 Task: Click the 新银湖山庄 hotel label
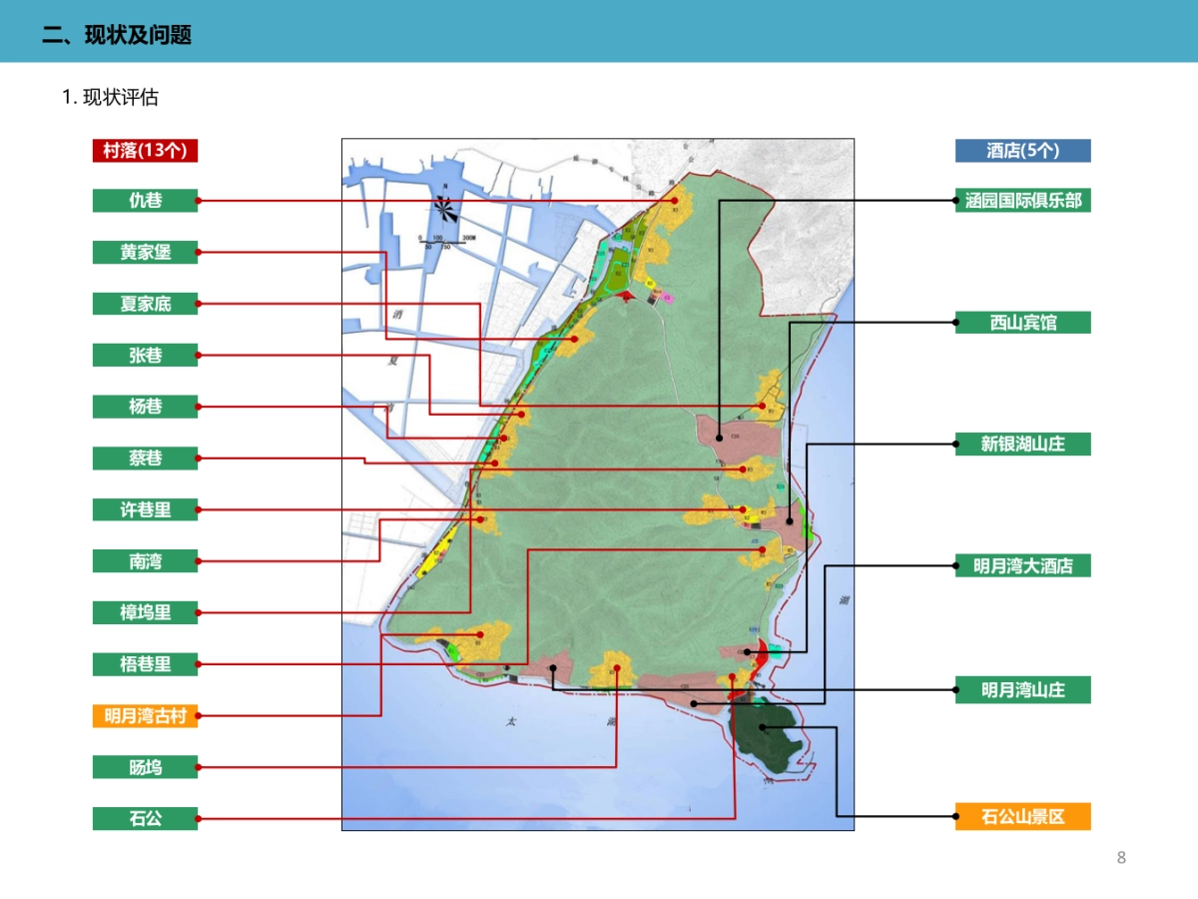(1022, 445)
